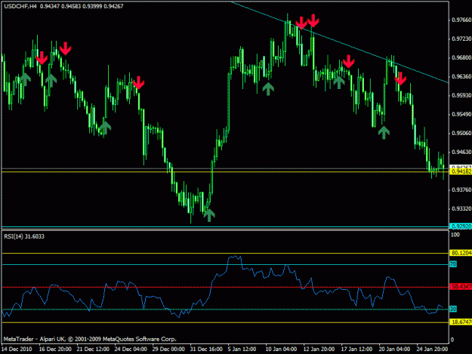Click the 10 Jan 04:00 time label
Screen dimensions: 472x354
click(281, 349)
